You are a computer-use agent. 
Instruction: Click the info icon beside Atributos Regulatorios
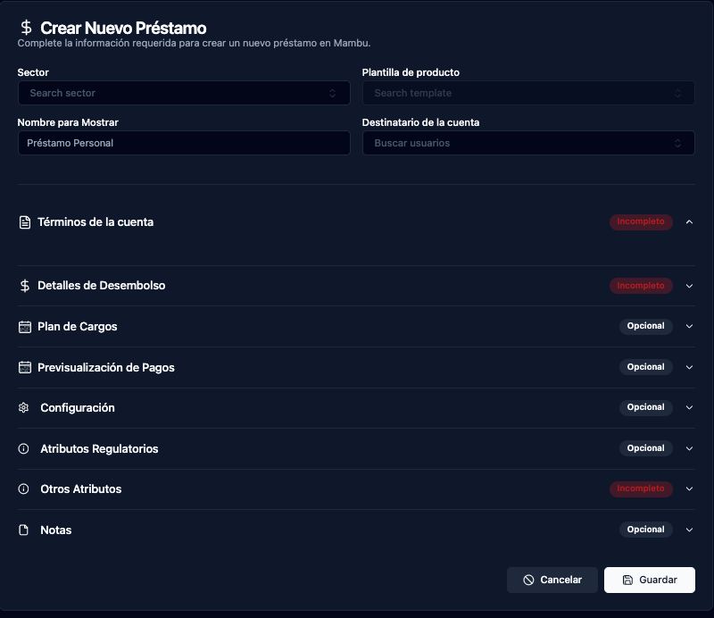(24, 449)
